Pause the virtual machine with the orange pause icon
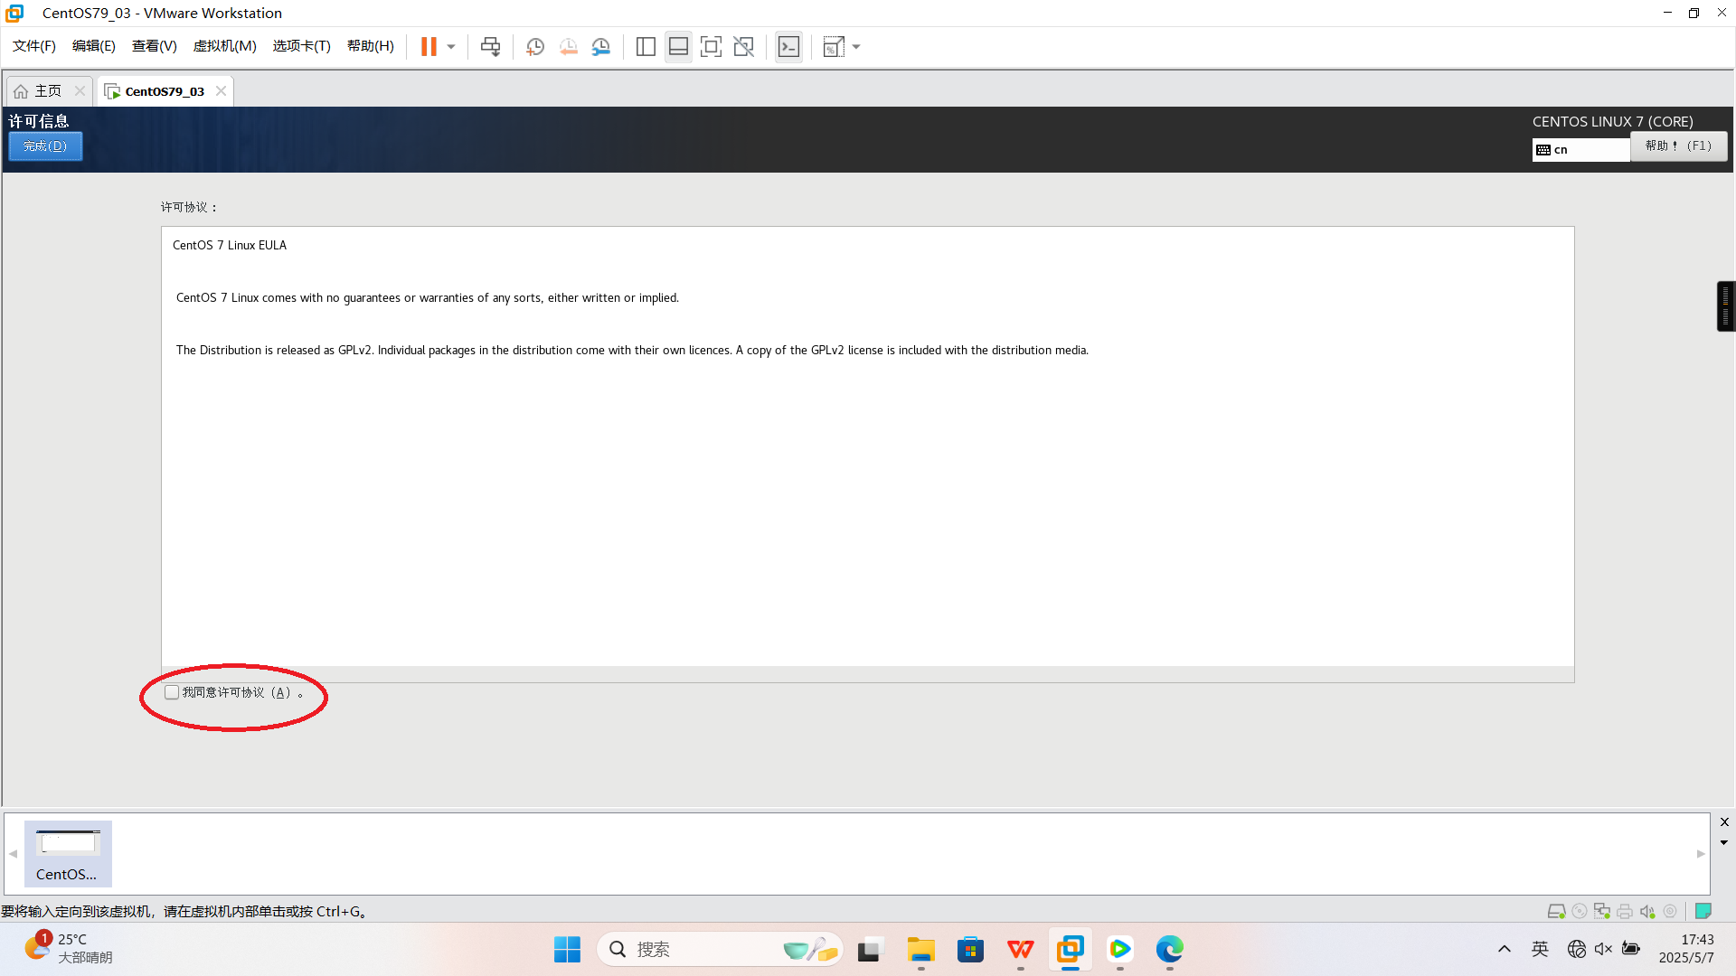1736x976 pixels. 429,47
